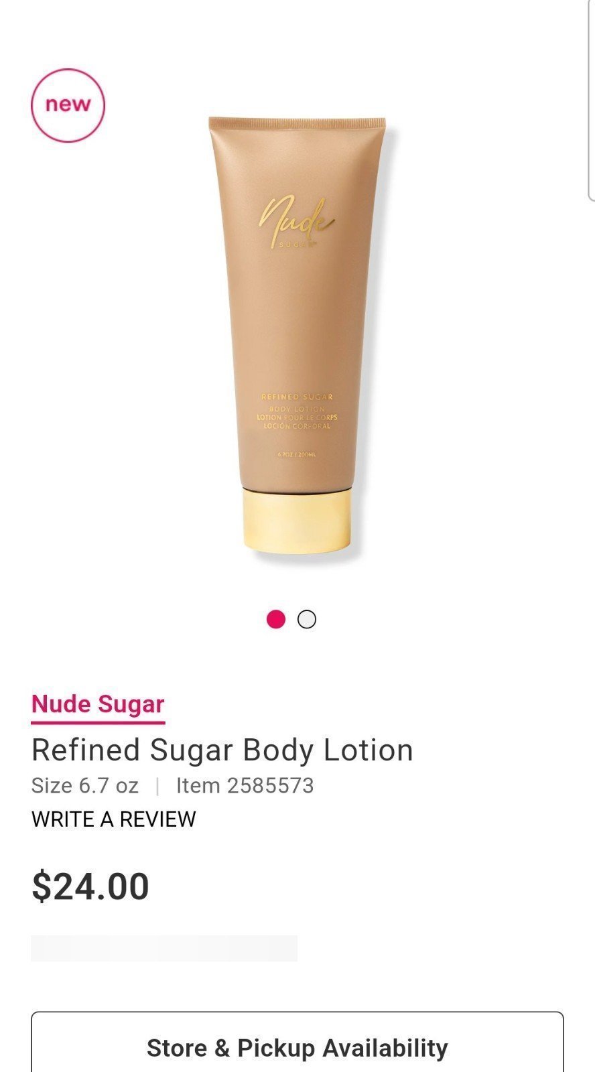Tap the underline beneath Nude Sugar brand
595x1072 pixels.
[98, 723]
